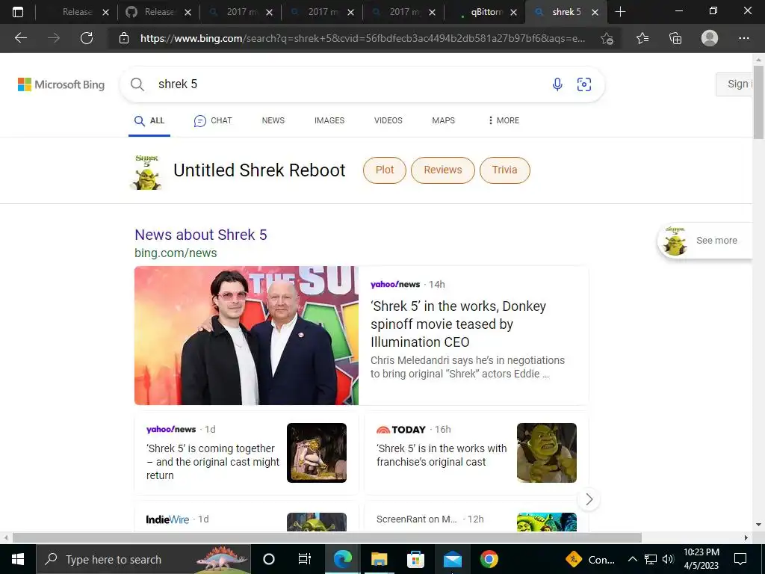Viewport: 765px width, 574px height.
Task: Show next news stories carousel arrow
Action: tap(589, 499)
